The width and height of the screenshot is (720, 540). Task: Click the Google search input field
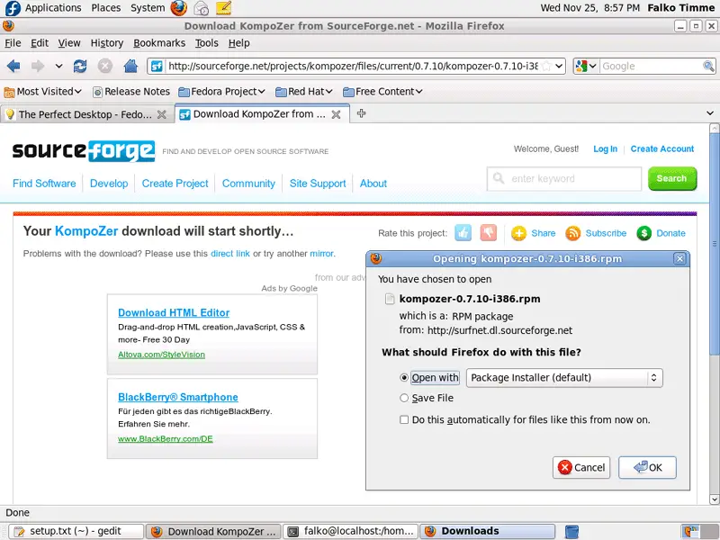coord(651,66)
